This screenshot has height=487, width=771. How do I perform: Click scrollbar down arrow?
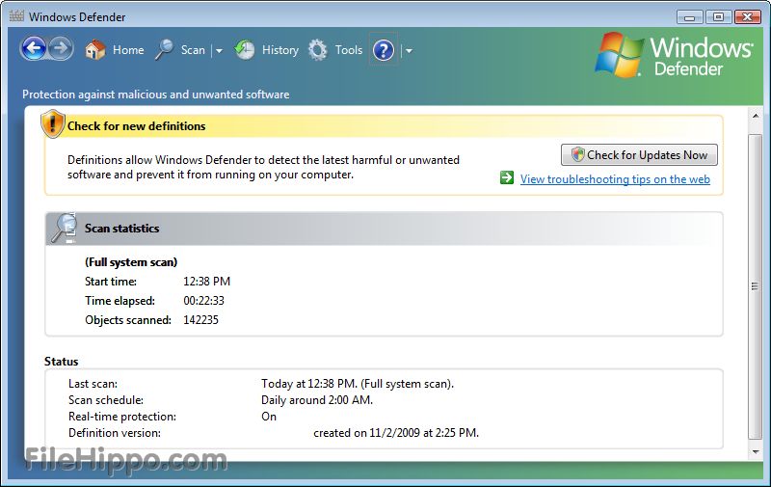[x=756, y=452]
